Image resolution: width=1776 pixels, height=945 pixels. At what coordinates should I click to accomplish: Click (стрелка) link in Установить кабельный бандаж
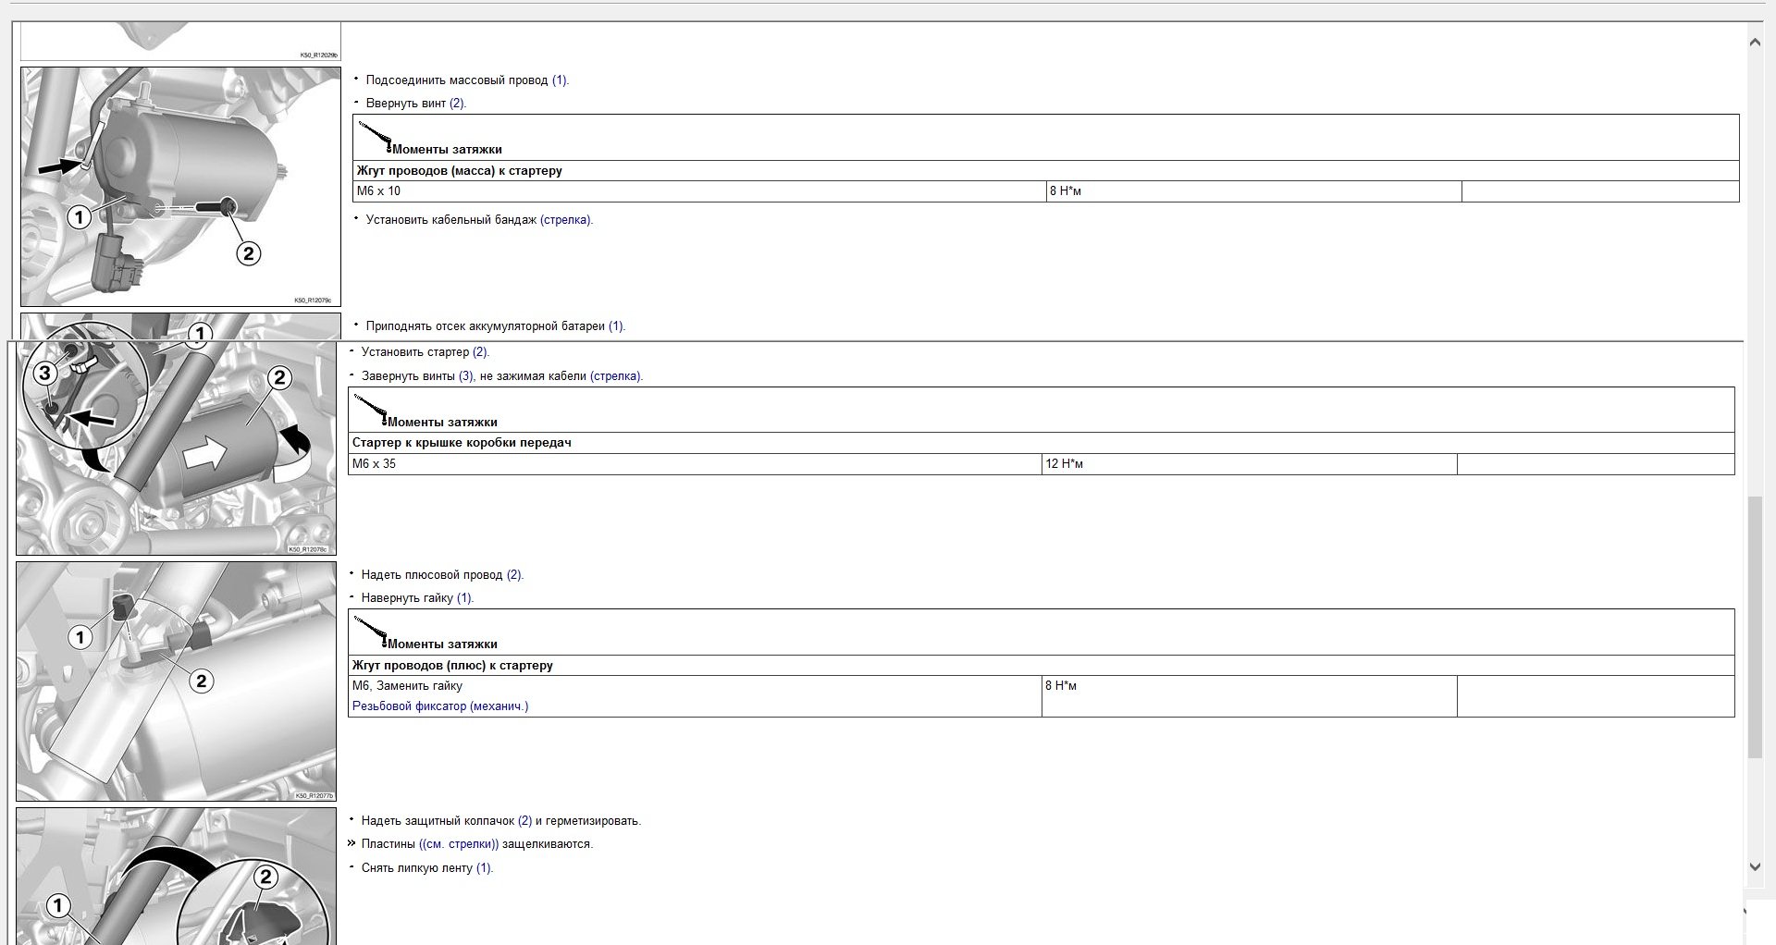[x=565, y=220]
